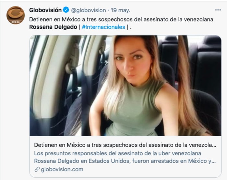Click the green sleeveless top in the photo
The image size is (227, 180).
(x=135, y=110)
